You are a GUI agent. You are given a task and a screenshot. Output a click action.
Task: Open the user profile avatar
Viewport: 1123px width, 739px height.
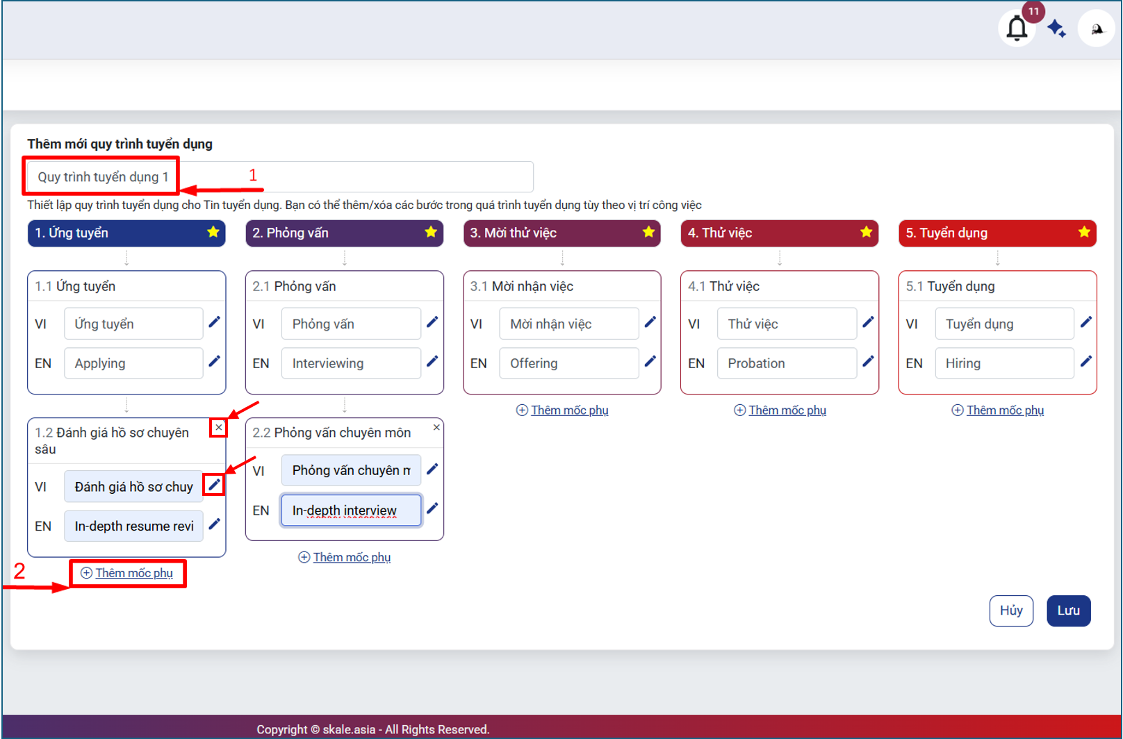tap(1096, 28)
